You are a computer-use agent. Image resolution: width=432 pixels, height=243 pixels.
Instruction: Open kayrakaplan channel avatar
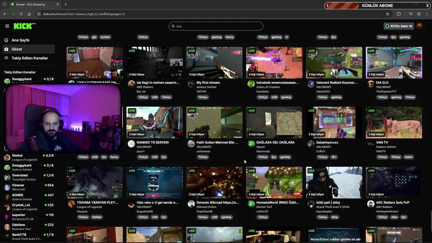(311, 204)
